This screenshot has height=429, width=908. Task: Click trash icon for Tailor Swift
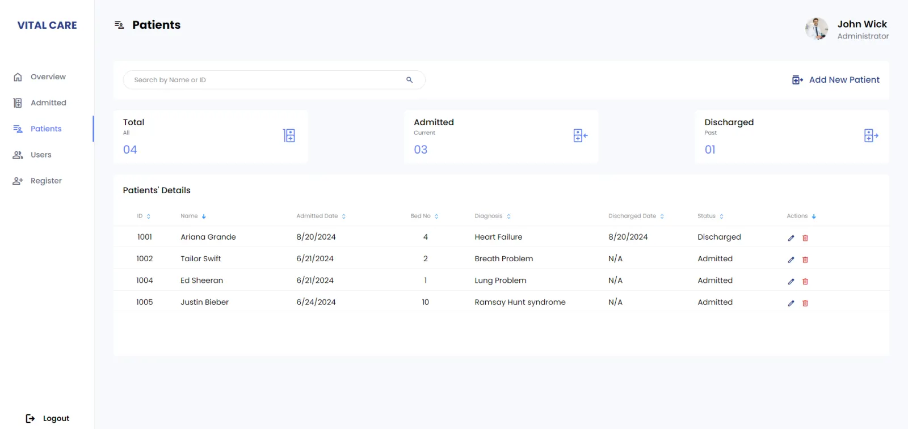(805, 260)
